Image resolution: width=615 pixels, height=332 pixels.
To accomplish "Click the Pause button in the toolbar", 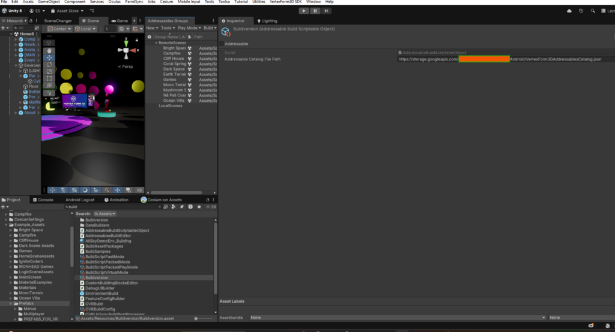I will (315, 11).
